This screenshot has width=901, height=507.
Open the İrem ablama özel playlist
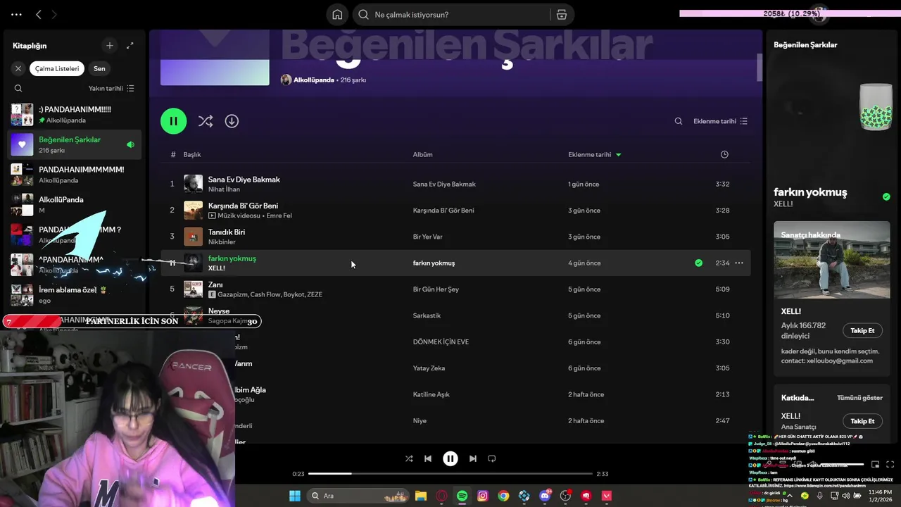click(75, 294)
